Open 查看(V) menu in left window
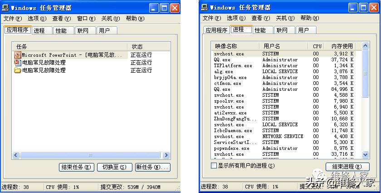381x193 pixels. (x=62, y=19)
